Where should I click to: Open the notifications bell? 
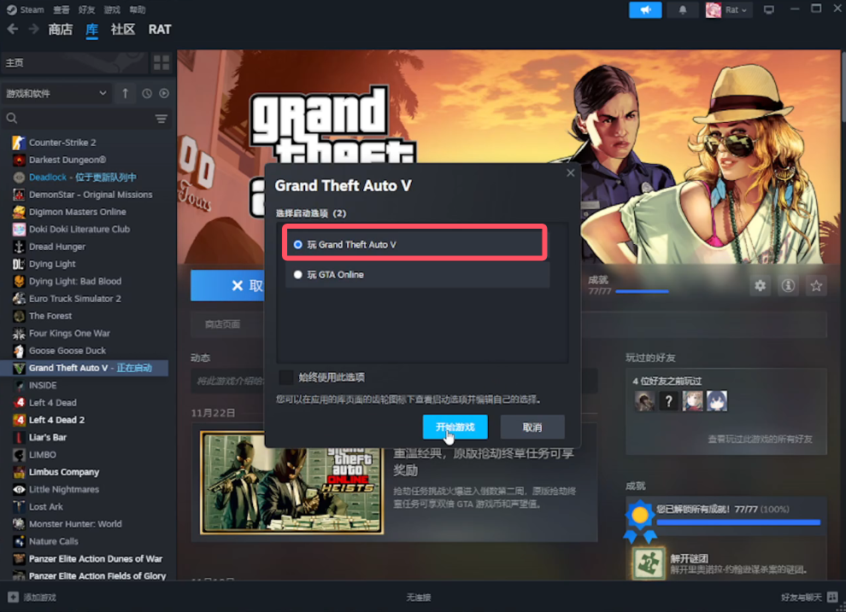click(683, 9)
